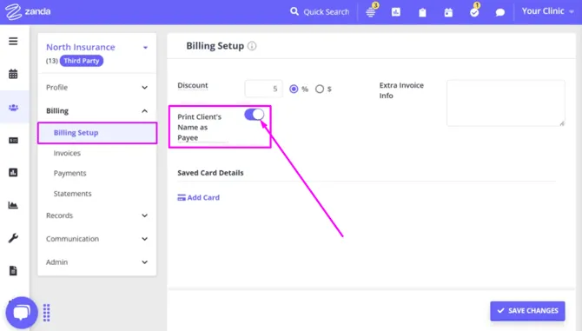
Task: Go to Invoices in billing menu
Action: (67, 153)
